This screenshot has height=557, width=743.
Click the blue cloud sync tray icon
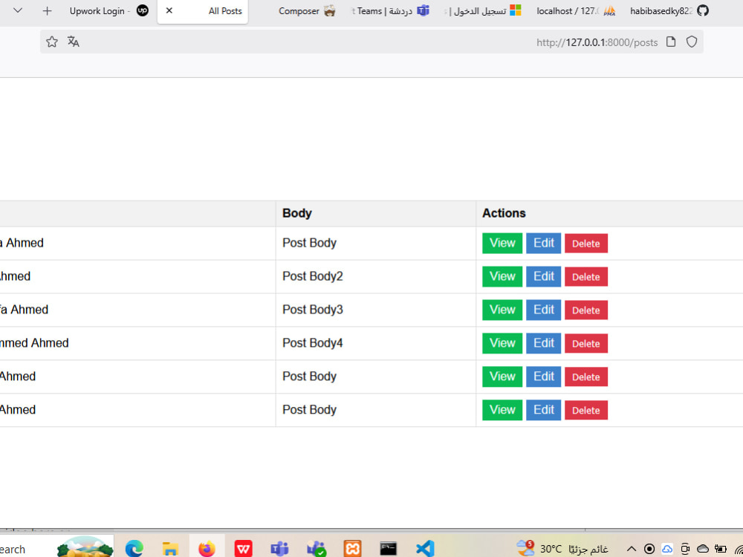point(667,549)
